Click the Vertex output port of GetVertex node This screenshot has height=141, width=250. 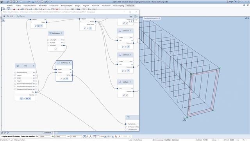[72, 75]
